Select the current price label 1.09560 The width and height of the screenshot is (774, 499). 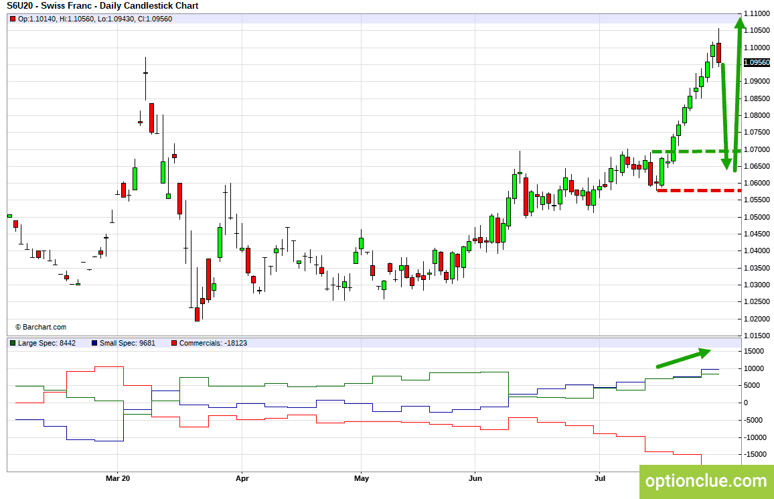[757, 63]
